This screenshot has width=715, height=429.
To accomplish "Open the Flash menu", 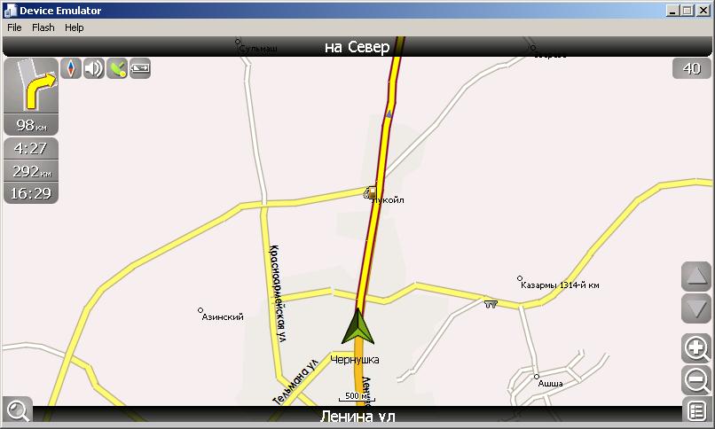I will (x=43, y=27).
